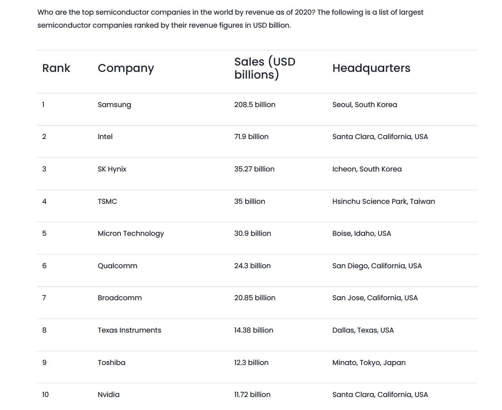Select the 'Texas Instruments' company cell
The image size is (502, 410).
click(x=129, y=330)
